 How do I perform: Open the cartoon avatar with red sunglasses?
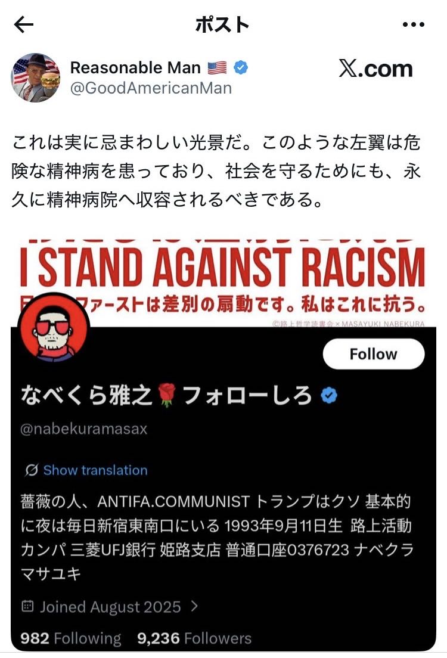(53, 328)
